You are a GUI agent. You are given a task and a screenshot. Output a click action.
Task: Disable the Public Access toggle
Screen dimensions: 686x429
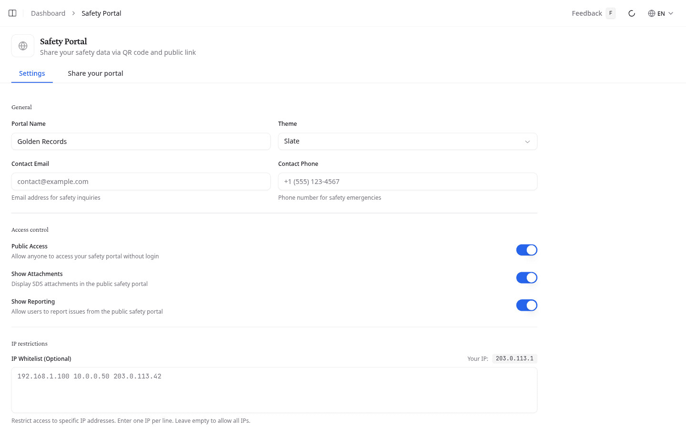(526, 249)
